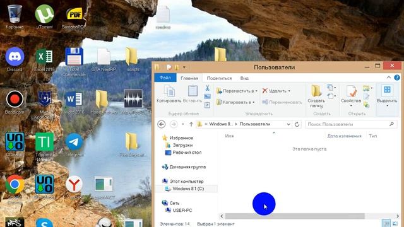
Task: Collapse the ribbon with chevron
Action: 389,78
